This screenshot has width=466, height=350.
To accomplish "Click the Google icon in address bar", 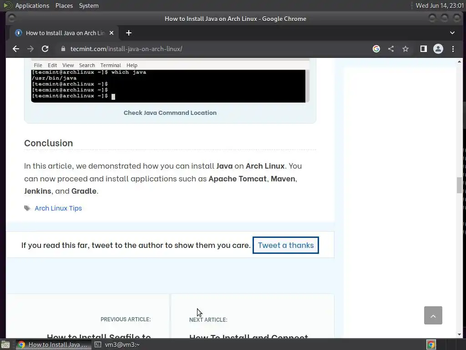I will coord(376,49).
